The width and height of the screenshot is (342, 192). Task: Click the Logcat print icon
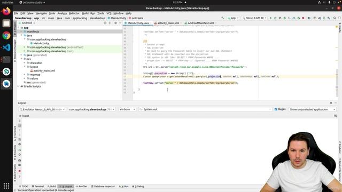coord(20,144)
